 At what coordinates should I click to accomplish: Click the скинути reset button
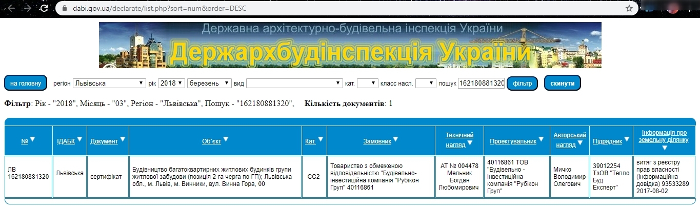[x=563, y=82]
